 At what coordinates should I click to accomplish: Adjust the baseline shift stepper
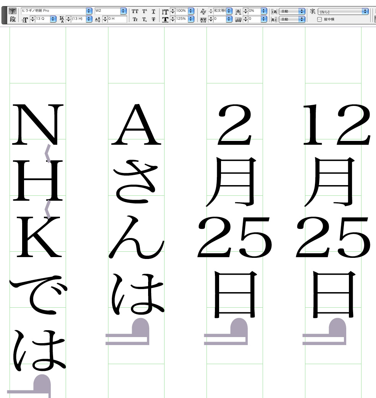105,19
